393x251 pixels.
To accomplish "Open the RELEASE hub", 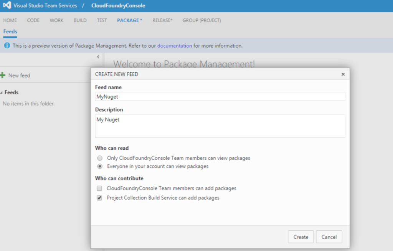I will point(162,20).
